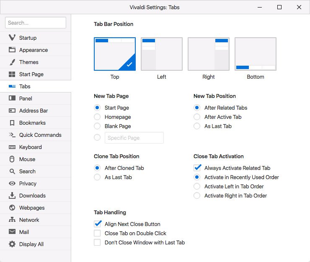
Task: Click the Startup Vivaldi logo icon
Action: [12, 38]
